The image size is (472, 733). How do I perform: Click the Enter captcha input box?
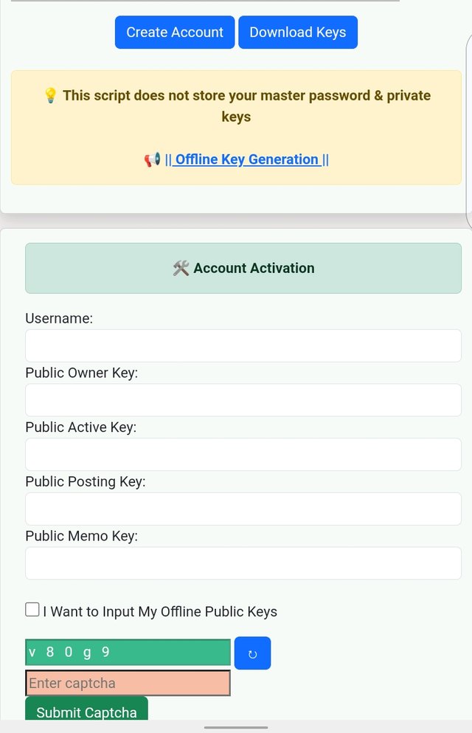[128, 683]
